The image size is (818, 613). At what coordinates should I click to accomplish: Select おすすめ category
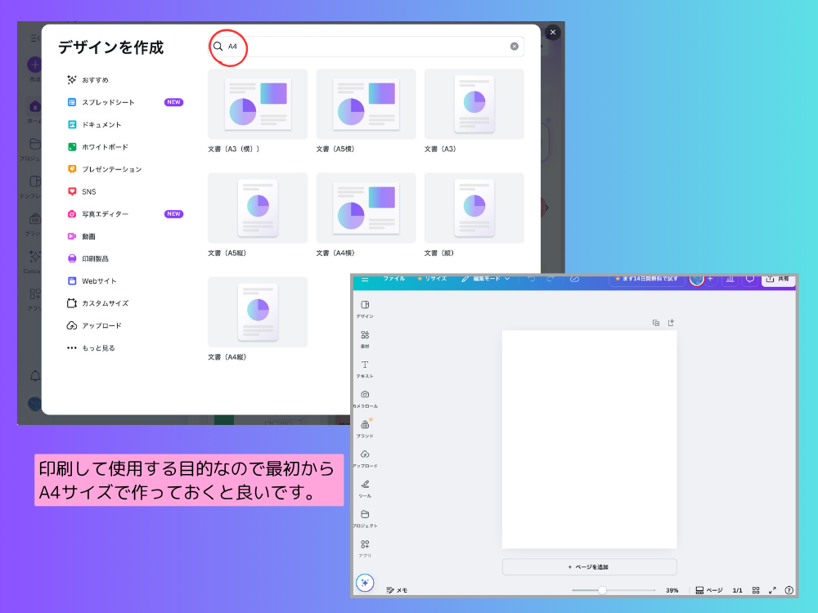88,80
